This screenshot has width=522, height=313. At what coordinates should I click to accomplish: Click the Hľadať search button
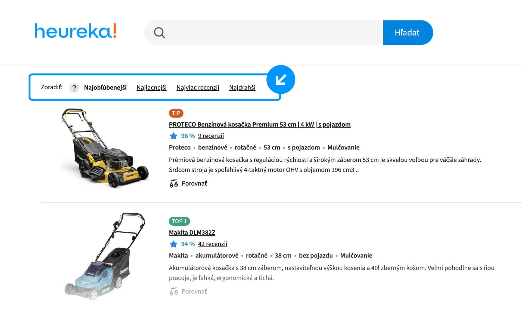408,33
